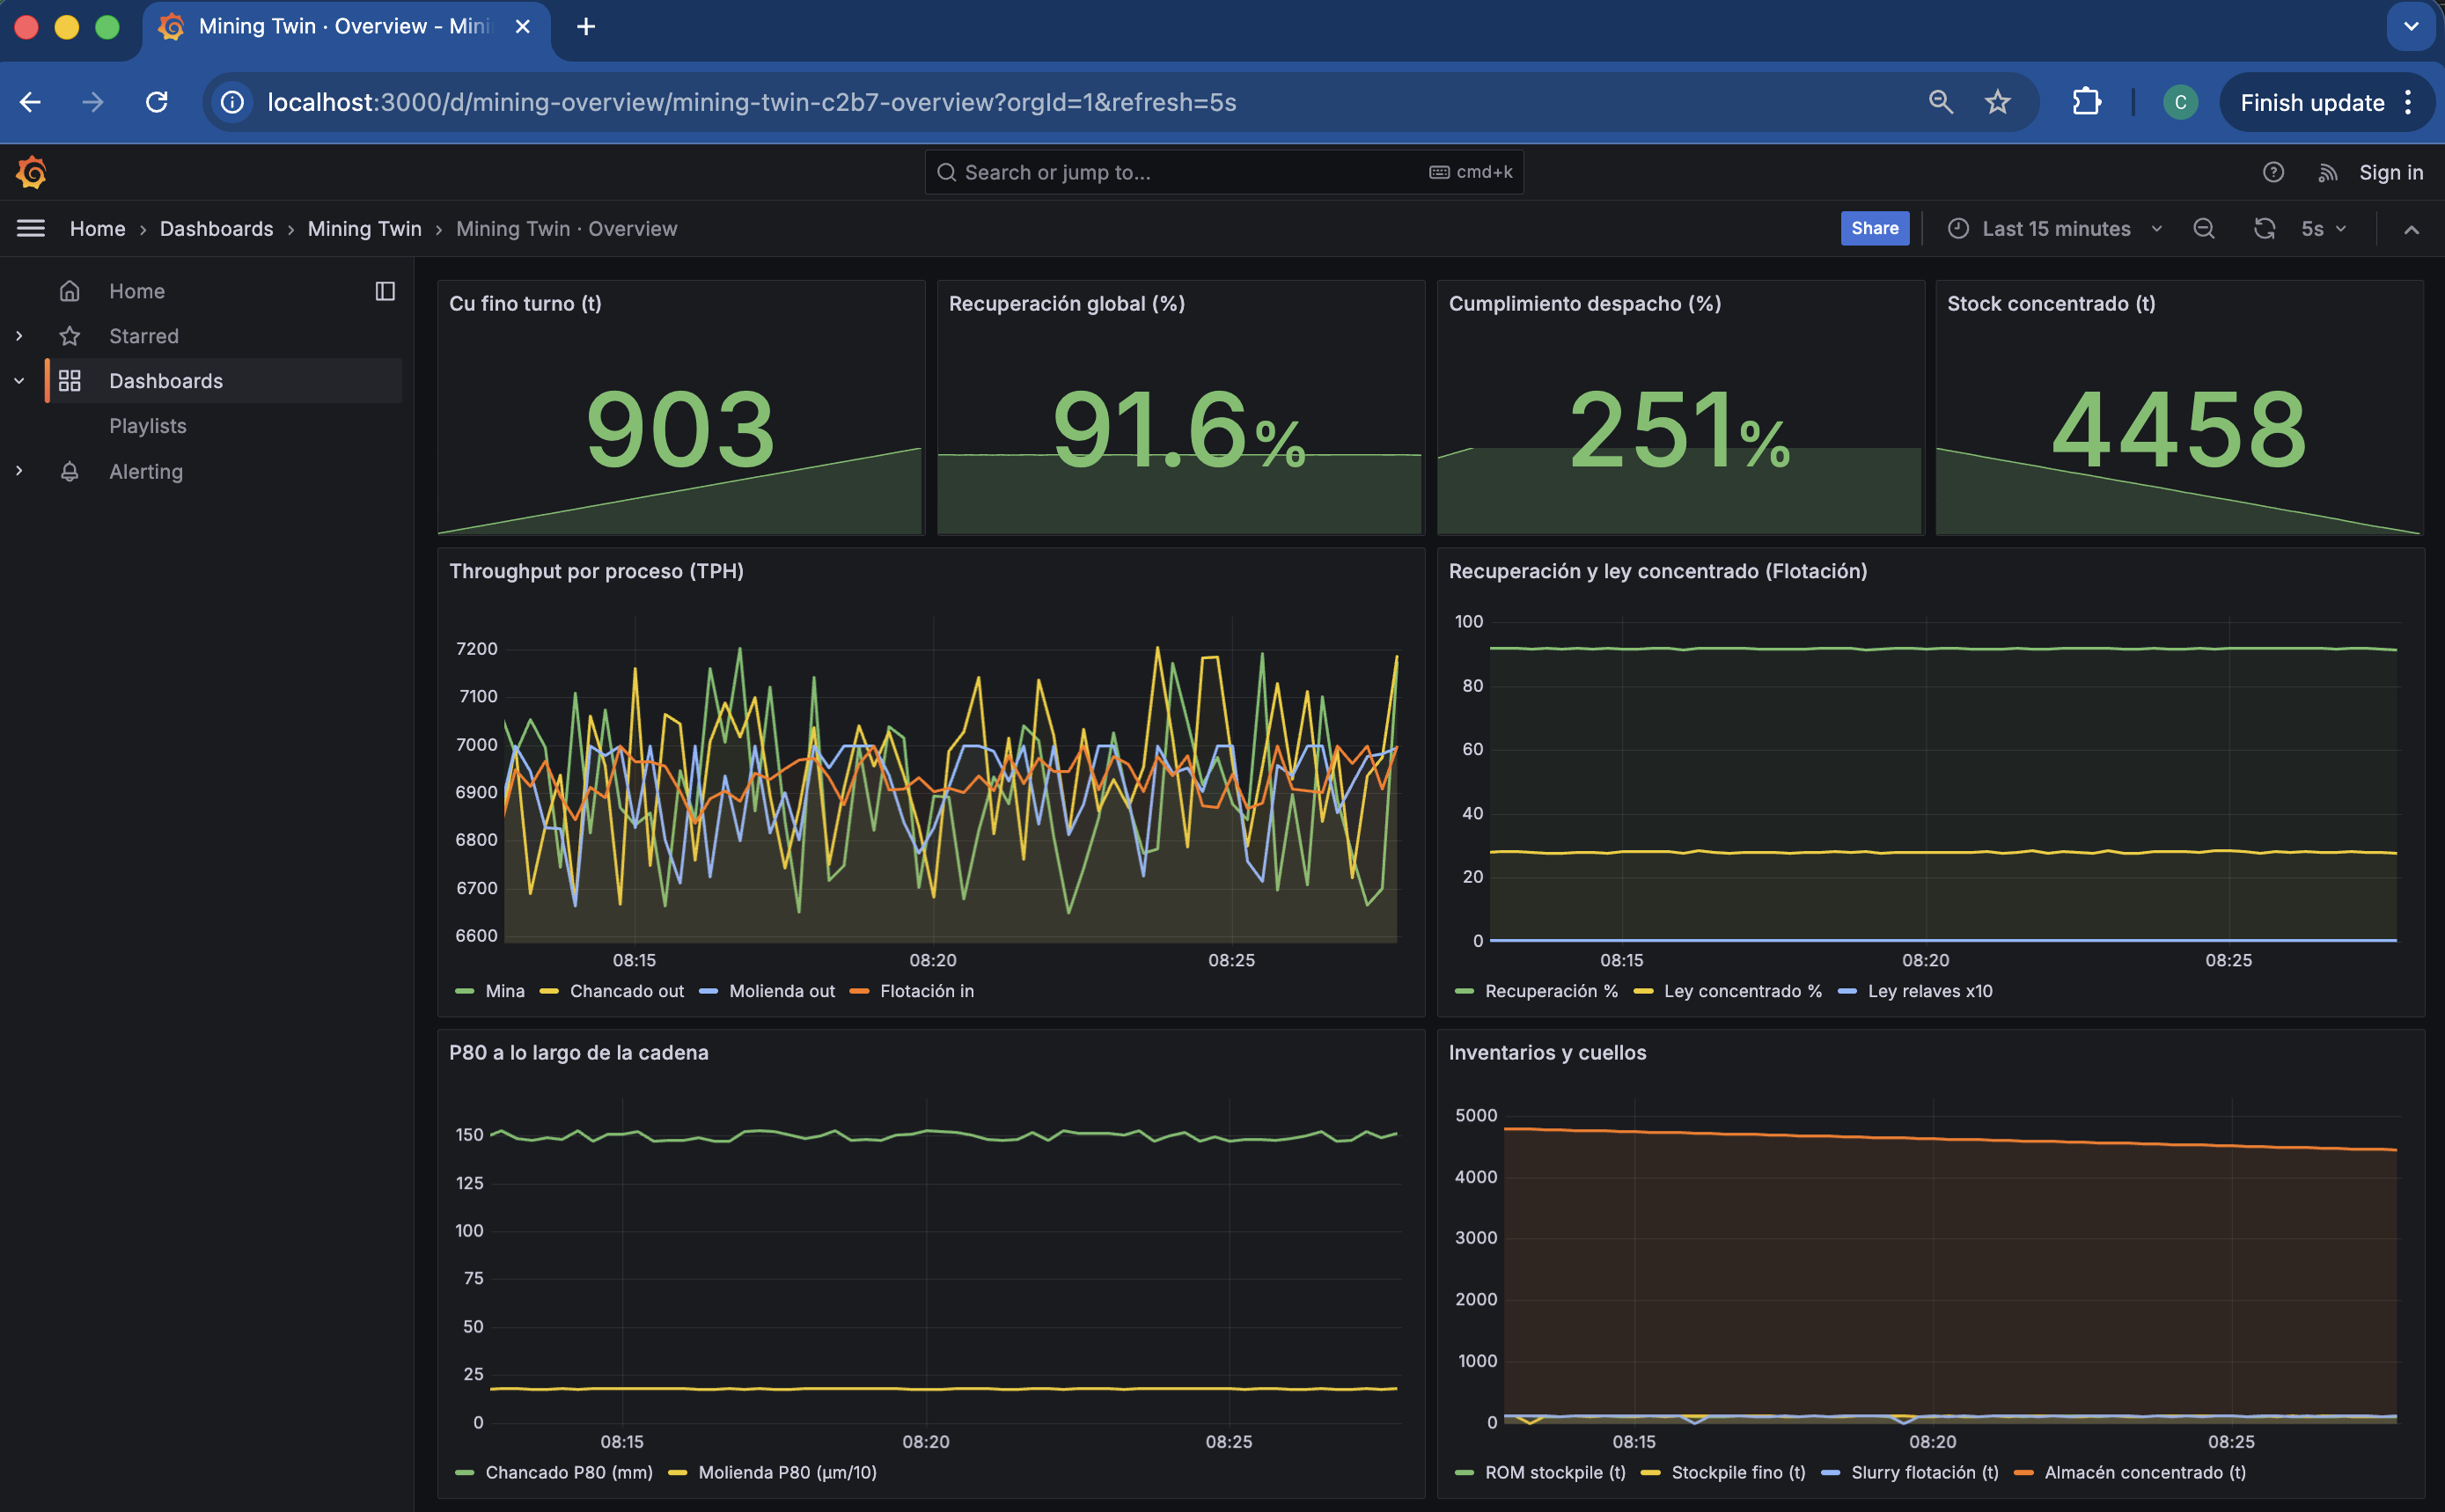2445x1512 pixels.
Task: Open the browser tab search dropdown
Action: tap(2411, 27)
